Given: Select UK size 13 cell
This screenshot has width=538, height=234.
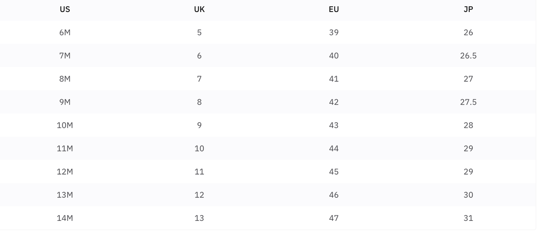Looking at the screenshot, I should [199, 218].
